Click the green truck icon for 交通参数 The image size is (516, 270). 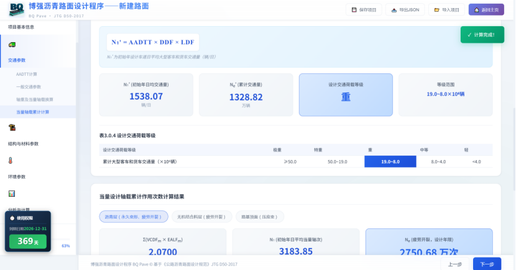12,45
